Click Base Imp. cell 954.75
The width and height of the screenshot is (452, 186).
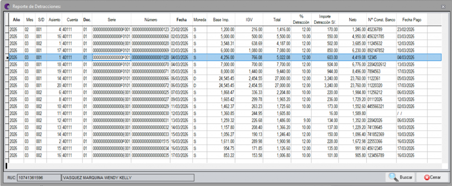coord(221,148)
